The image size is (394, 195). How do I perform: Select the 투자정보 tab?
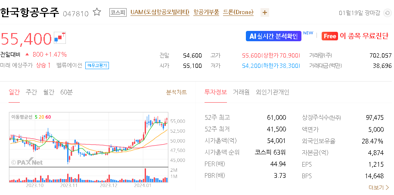point(216,92)
